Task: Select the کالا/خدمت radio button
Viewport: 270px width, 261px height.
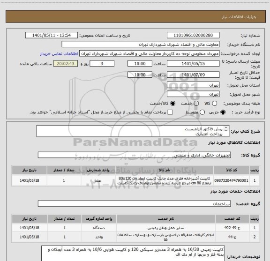Action: (x=172, y=104)
